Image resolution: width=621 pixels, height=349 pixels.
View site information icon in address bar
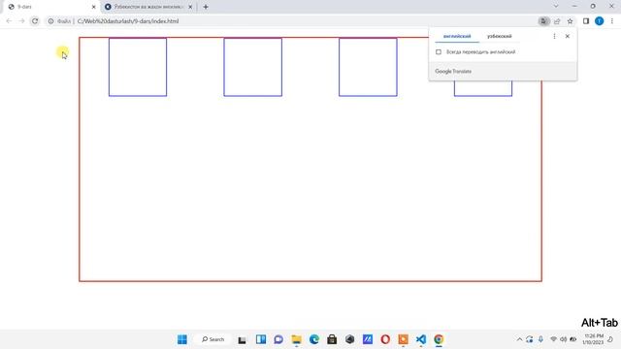point(50,21)
